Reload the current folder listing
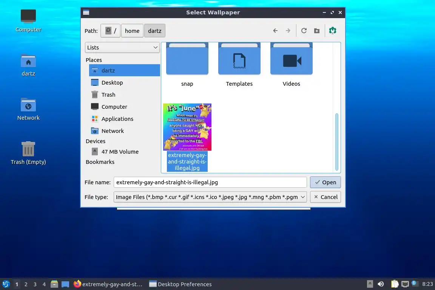This screenshot has height=290, width=435. [304, 31]
